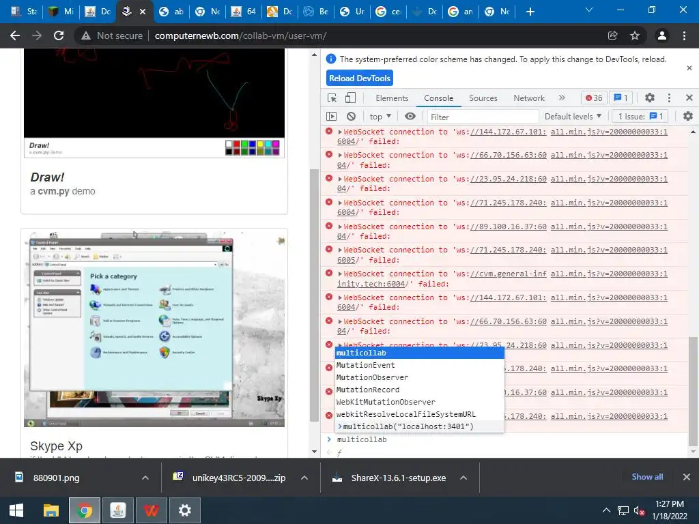699x524 pixels.
Task: Click Reload DevTools button
Action: pos(359,78)
